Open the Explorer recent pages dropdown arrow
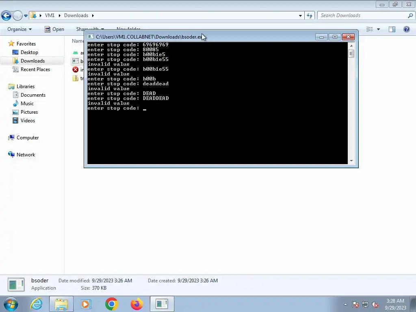416x312 pixels. (x=26, y=16)
